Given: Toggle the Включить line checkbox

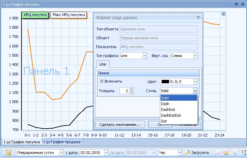Looking at the screenshot, I should 102,81.
